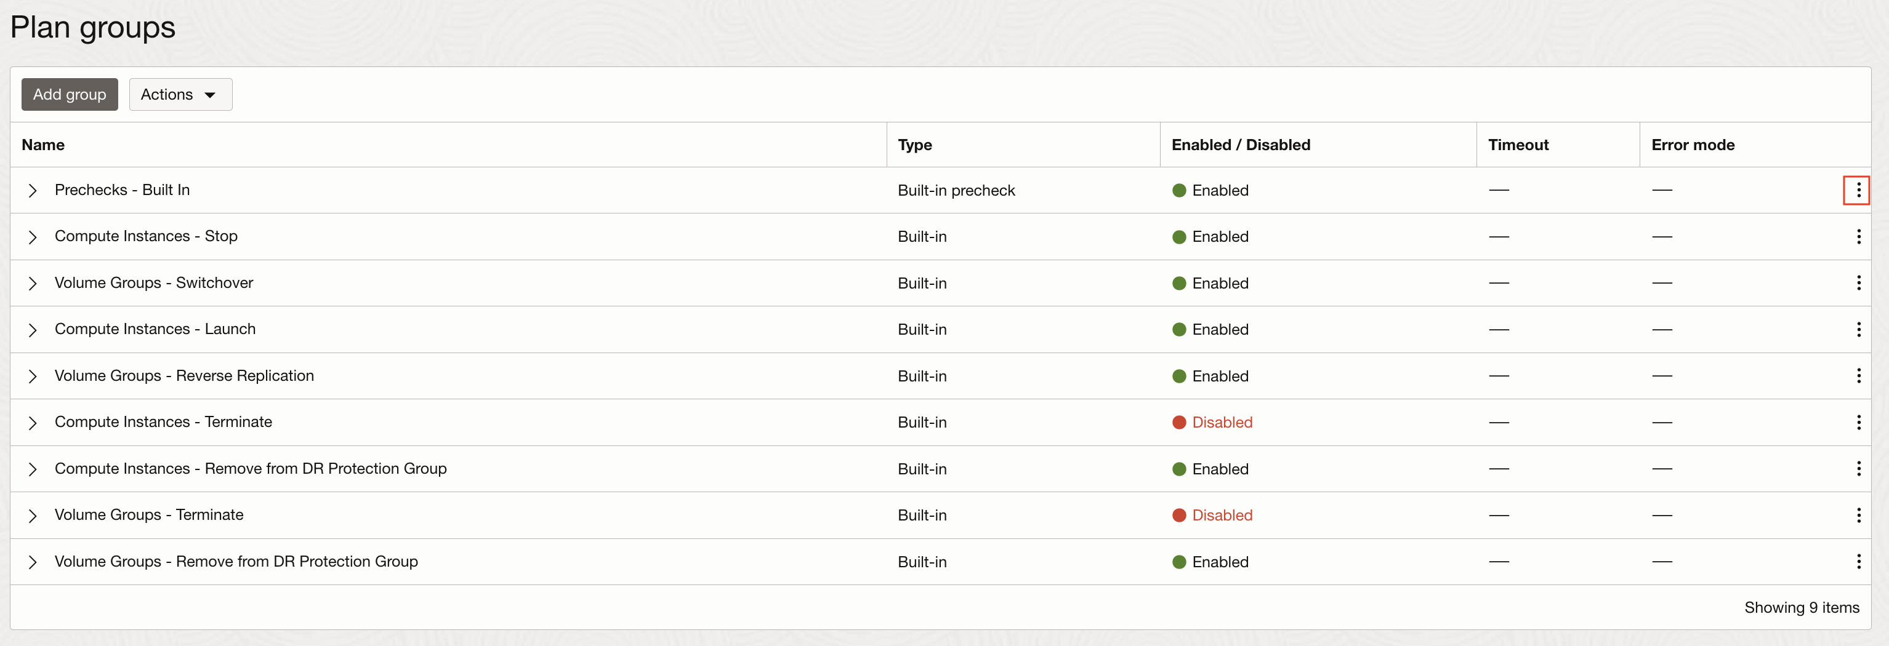Open the actions menu for Prechecks - Built In
The width and height of the screenshot is (1889, 646).
[x=1858, y=189]
